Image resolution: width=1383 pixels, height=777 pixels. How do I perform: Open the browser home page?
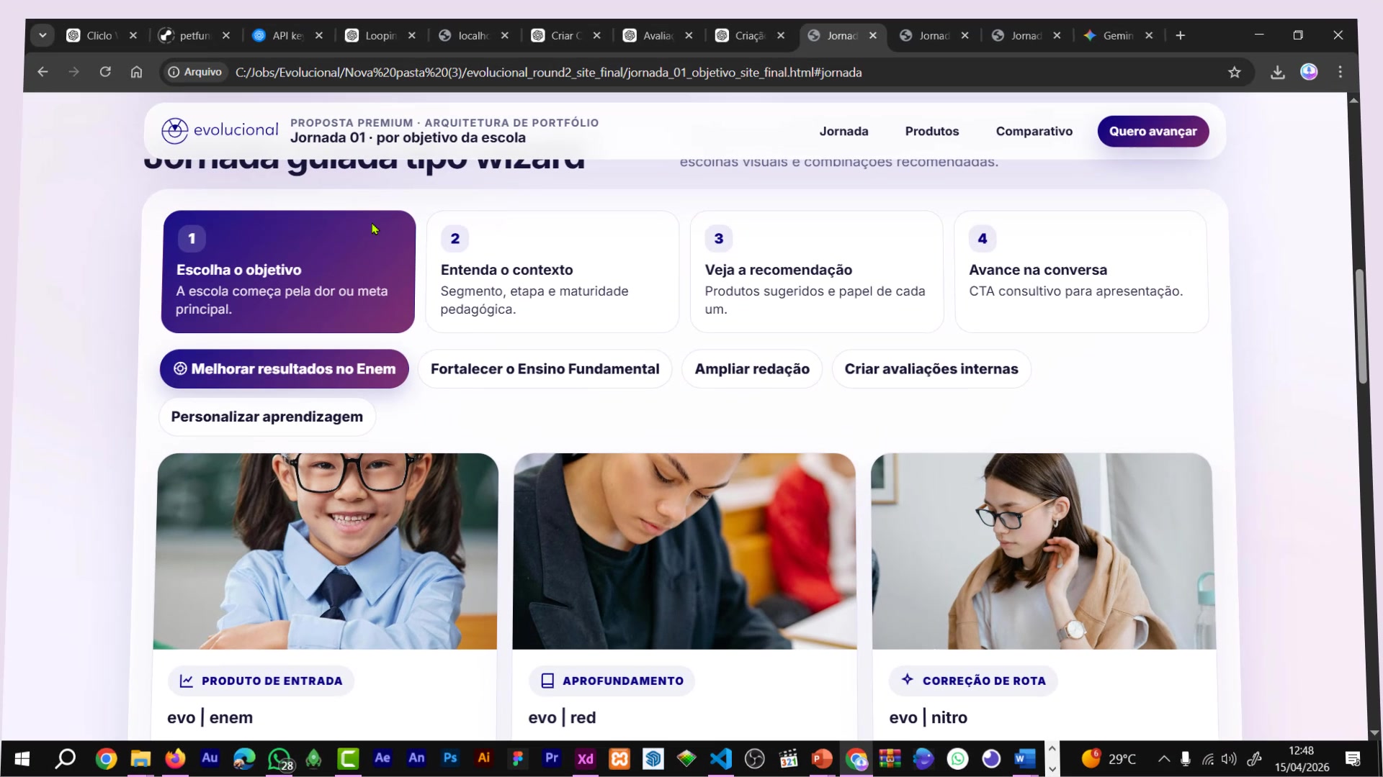136,72
